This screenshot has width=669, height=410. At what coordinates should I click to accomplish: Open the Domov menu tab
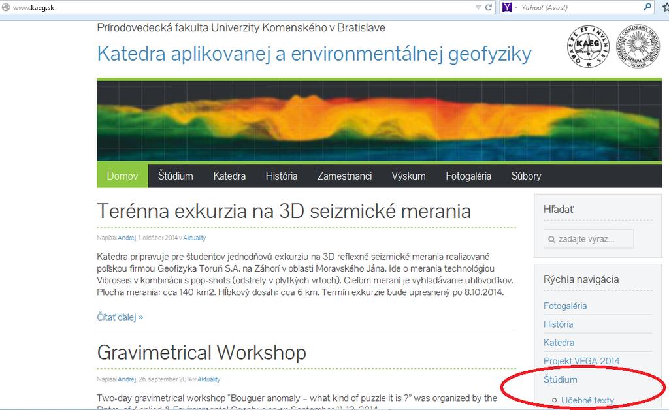click(x=122, y=176)
